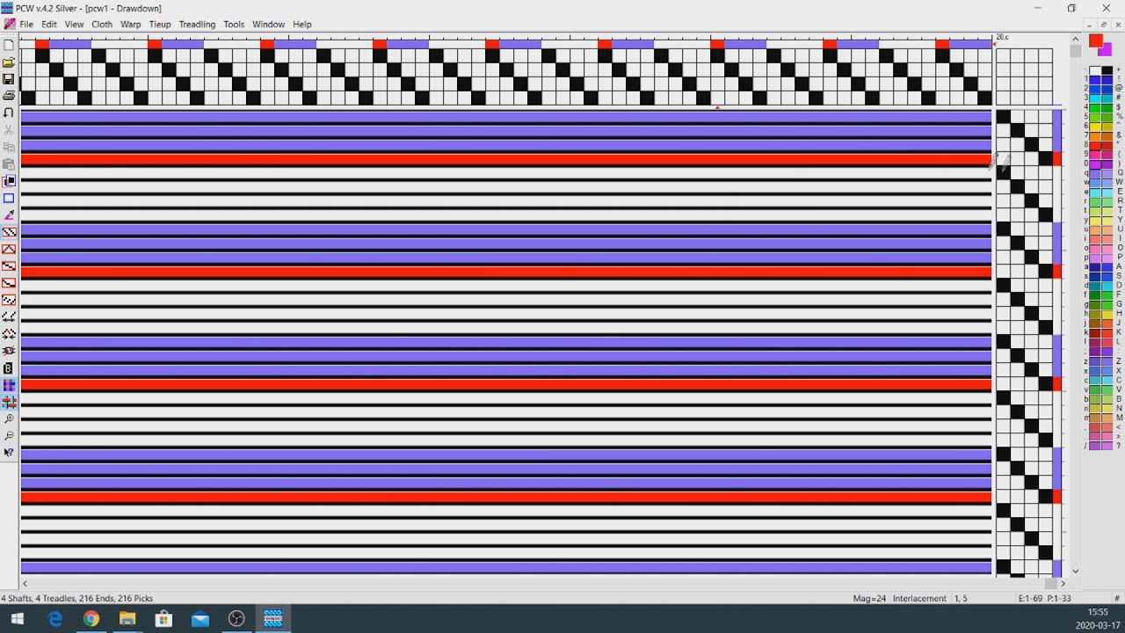The width and height of the screenshot is (1125, 633).
Task: Click the vertical scrollbar down arrow
Action: 1075,571
